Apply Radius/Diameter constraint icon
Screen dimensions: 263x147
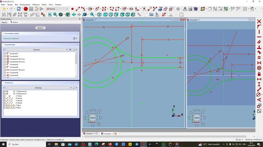tap(258, 95)
